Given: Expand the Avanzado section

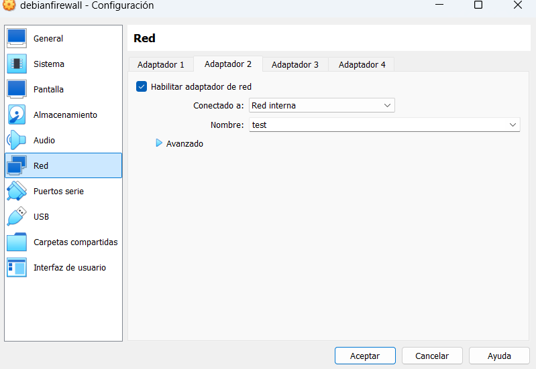Looking at the screenshot, I should (x=160, y=143).
